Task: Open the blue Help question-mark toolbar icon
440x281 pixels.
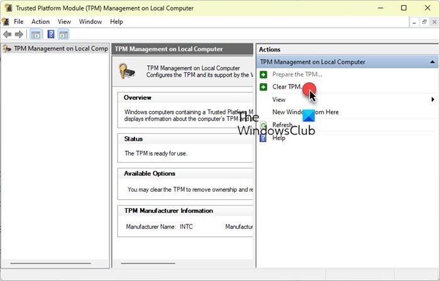Action: 51,34
